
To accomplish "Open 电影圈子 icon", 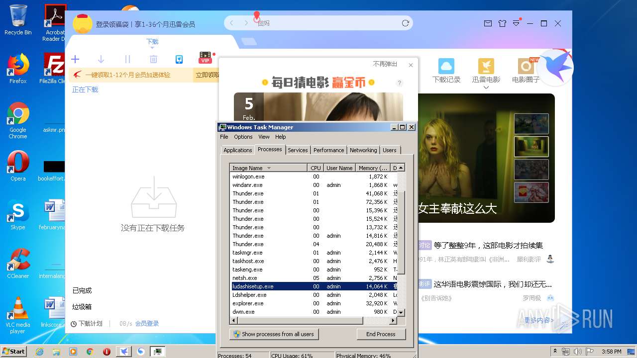I will (x=526, y=66).
